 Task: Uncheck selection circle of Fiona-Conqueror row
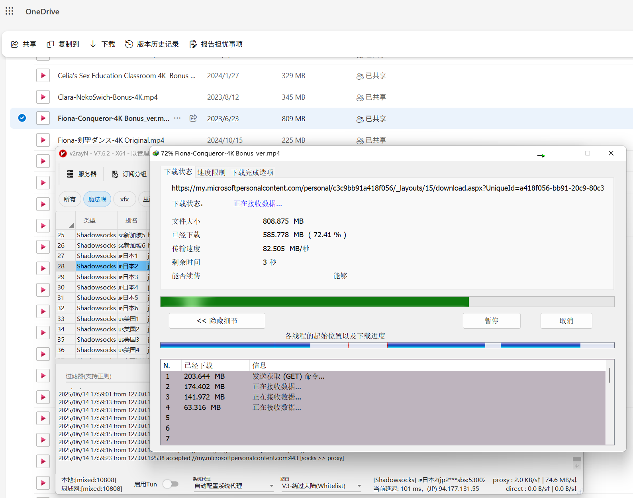22,118
